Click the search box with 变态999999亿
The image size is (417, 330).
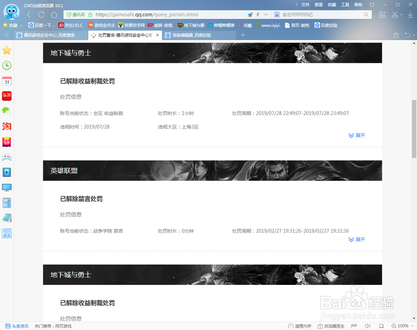[322, 15]
